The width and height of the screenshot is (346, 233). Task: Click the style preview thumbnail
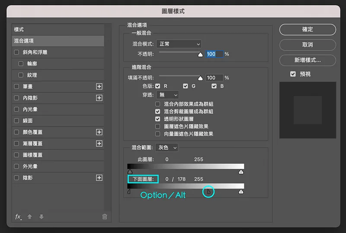[x=308, y=110]
